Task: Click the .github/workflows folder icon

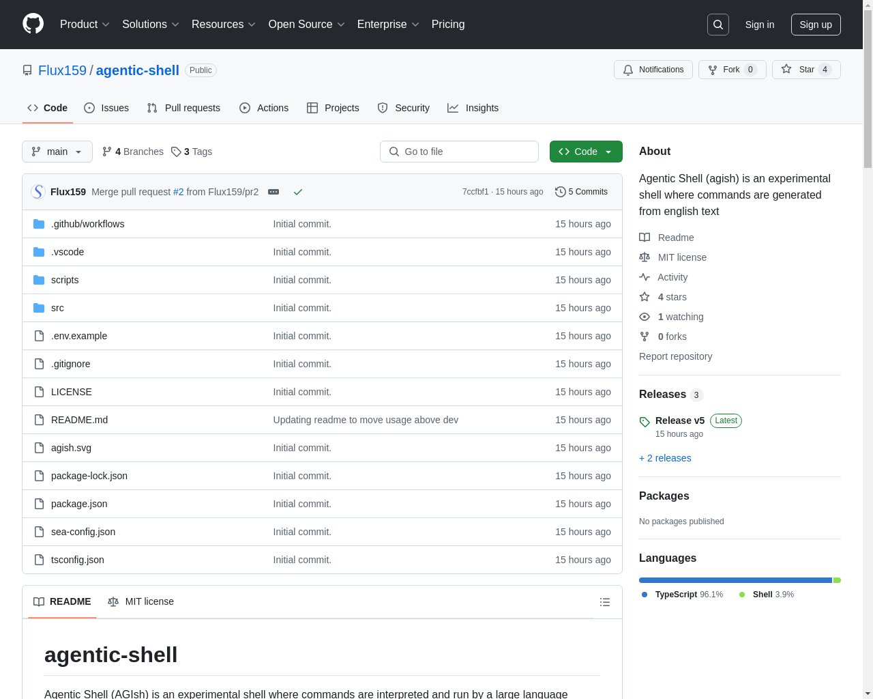Action: click(39, 224)
